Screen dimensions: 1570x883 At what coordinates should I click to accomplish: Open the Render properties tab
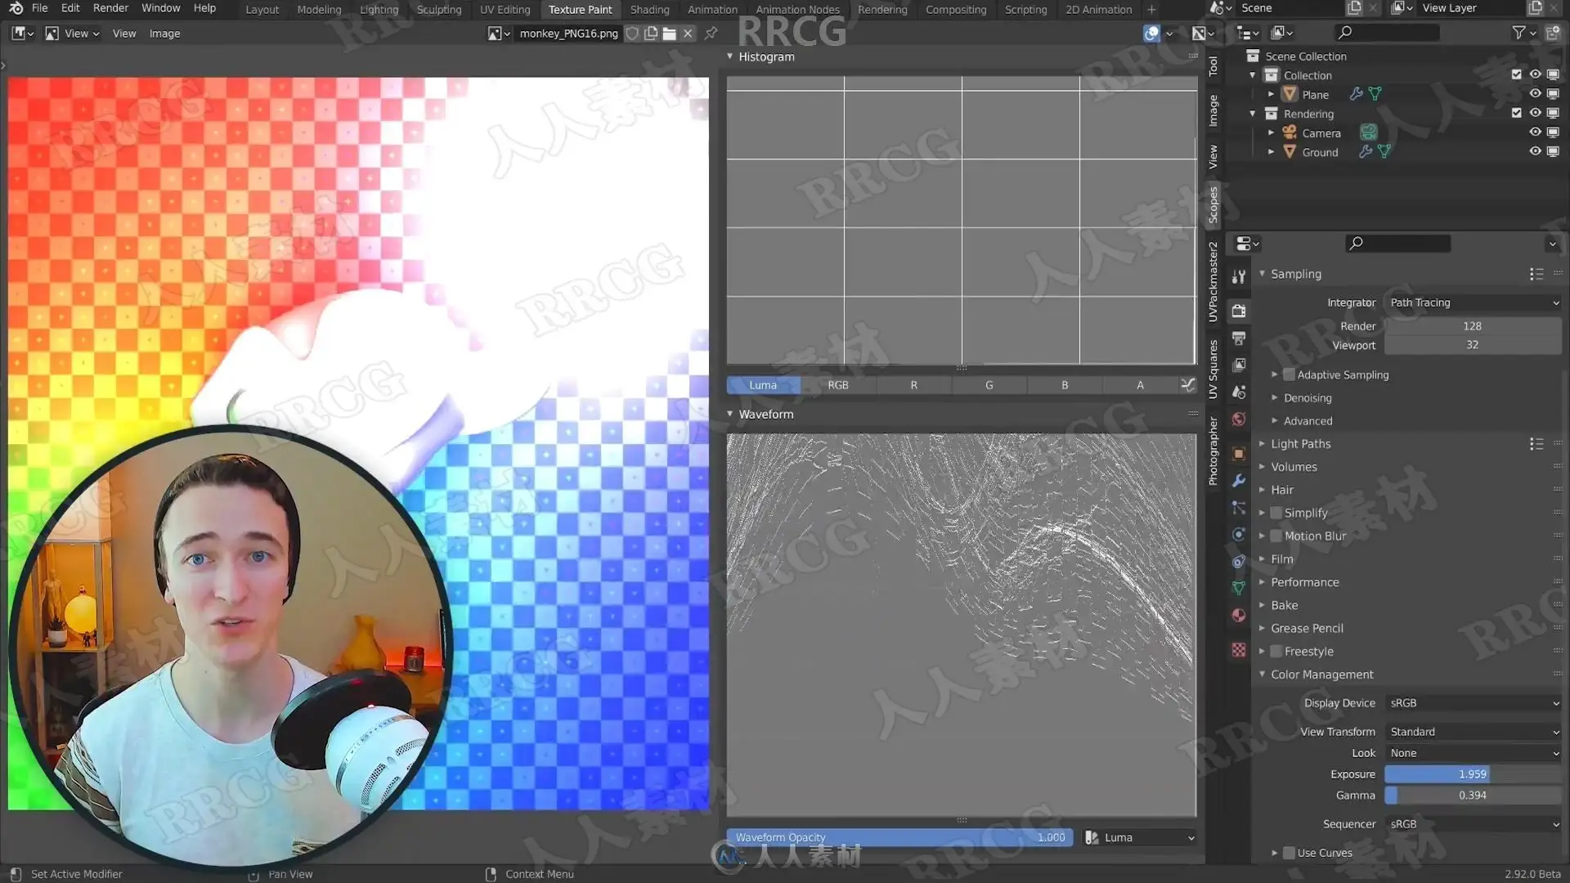pyautogui.click(x=1239, y=311)
